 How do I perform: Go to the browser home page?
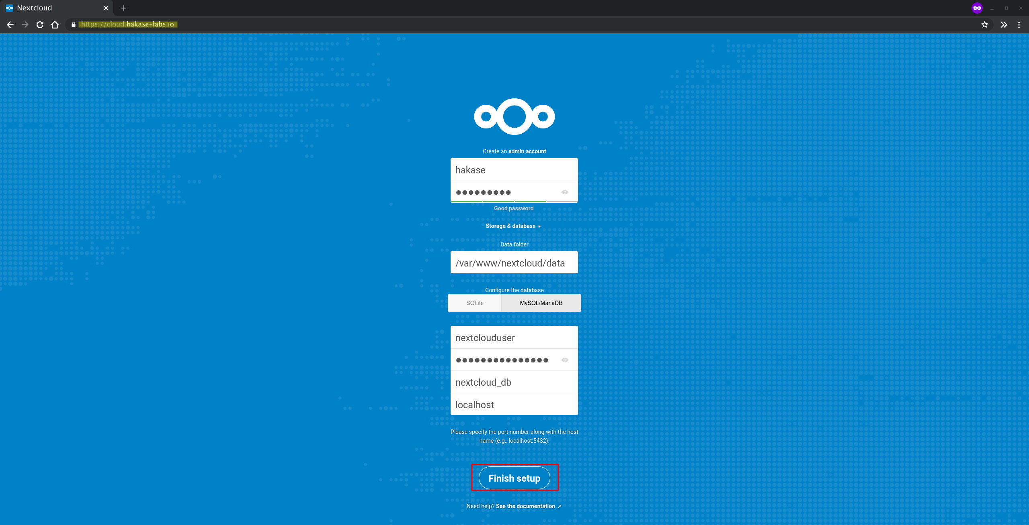coord(55,24)
